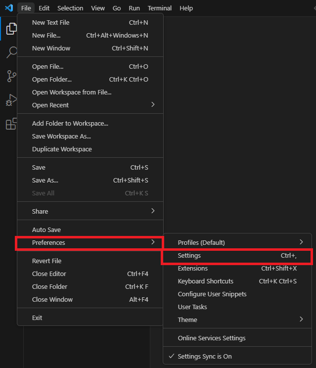Open the Selection menu
The height and width of the screenshot is (368, 316).
(70, 8)
